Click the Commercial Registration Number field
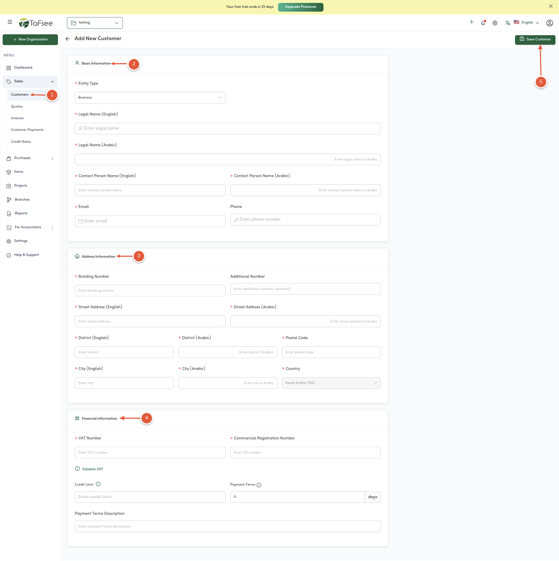 pos(305,453)
